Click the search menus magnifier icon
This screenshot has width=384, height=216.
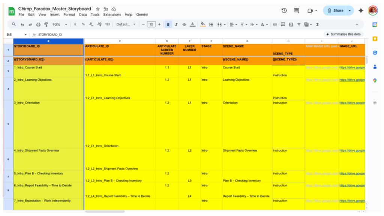[x=14, y=24]
